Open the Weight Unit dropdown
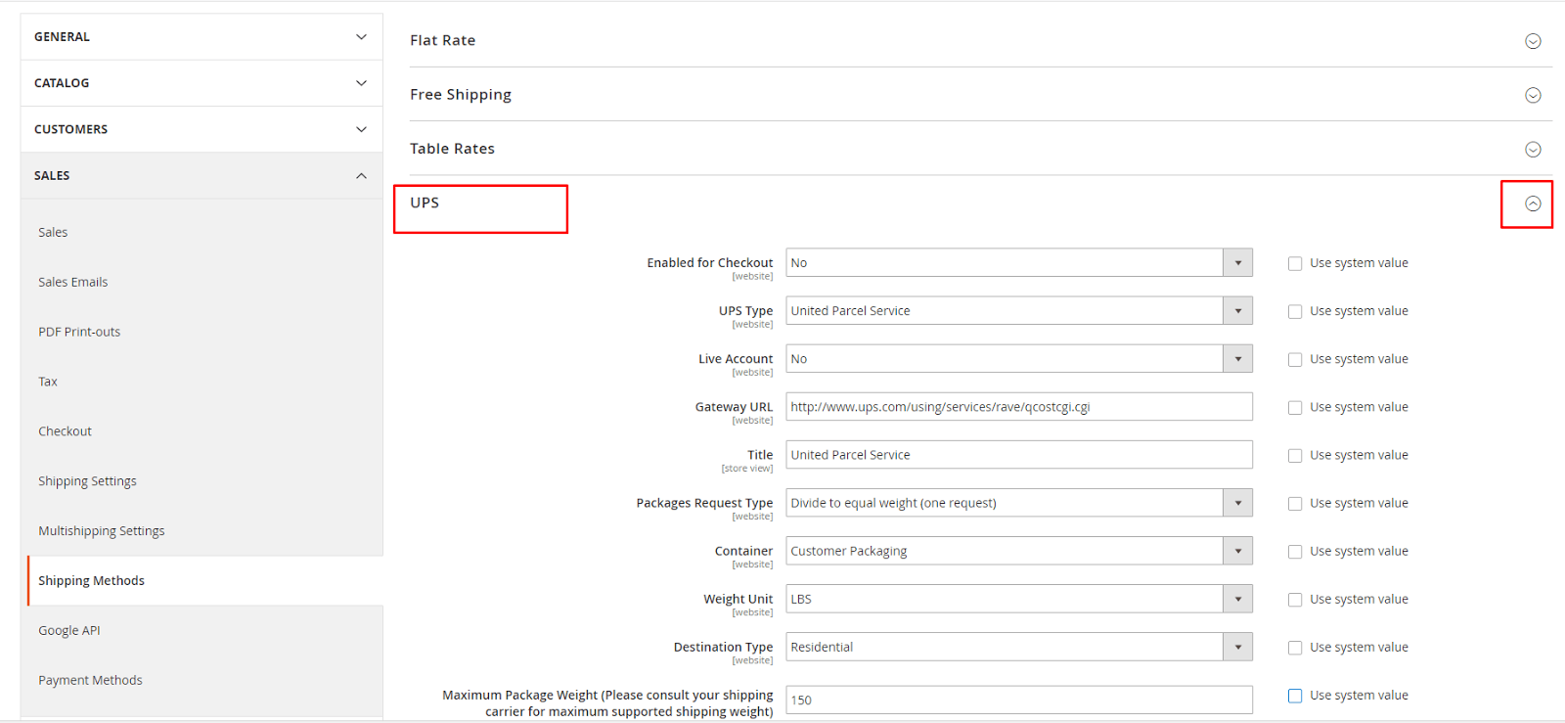 point(1019,598)
